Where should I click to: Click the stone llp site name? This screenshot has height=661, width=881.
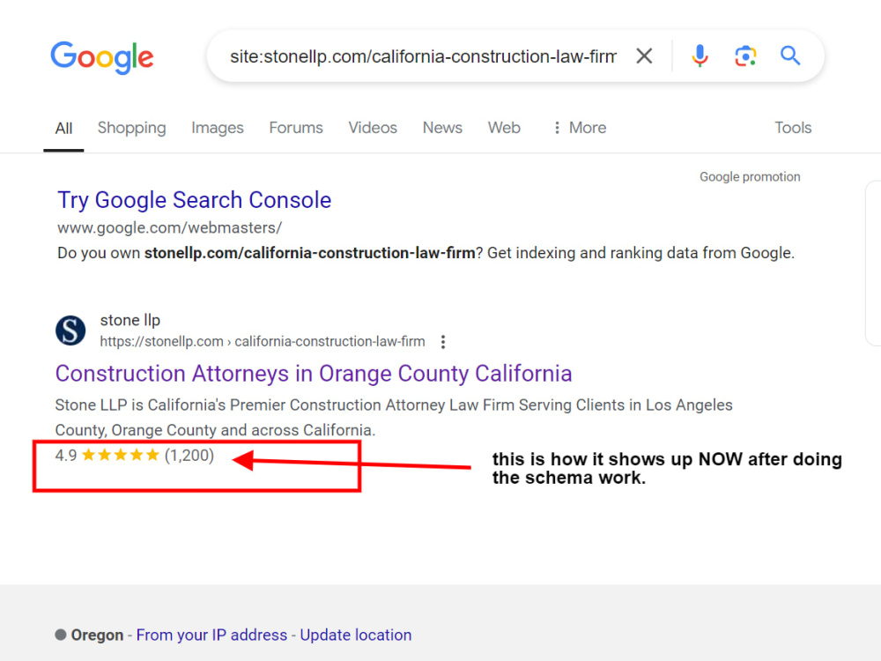coord(130,320)
